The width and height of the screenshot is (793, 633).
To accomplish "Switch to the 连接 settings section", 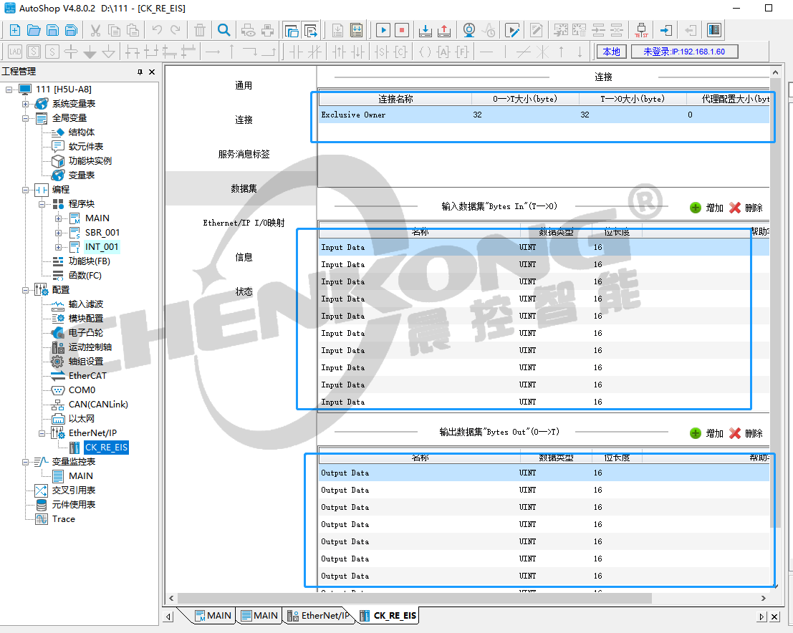I will [x=244, y=120].
